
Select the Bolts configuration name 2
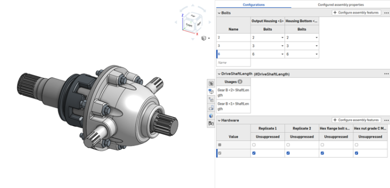click(x=233, y=37)
